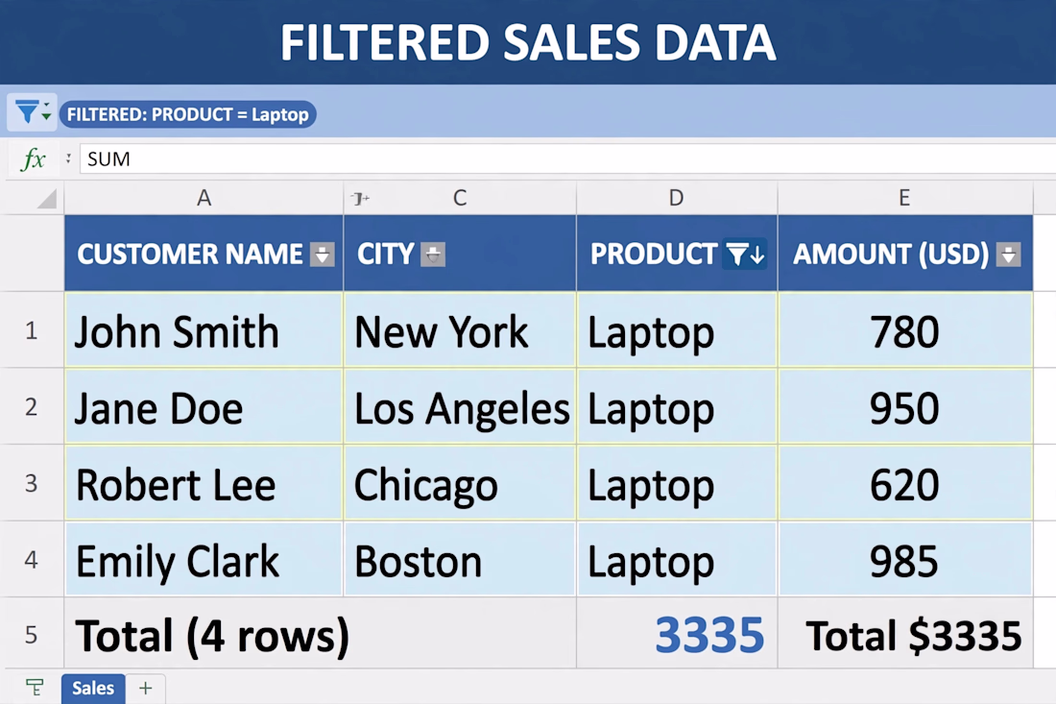Image resolution: width=1056 pixels, height=704 pixels.
Task: Click the amount cell '985'
Action: (905, 559)
